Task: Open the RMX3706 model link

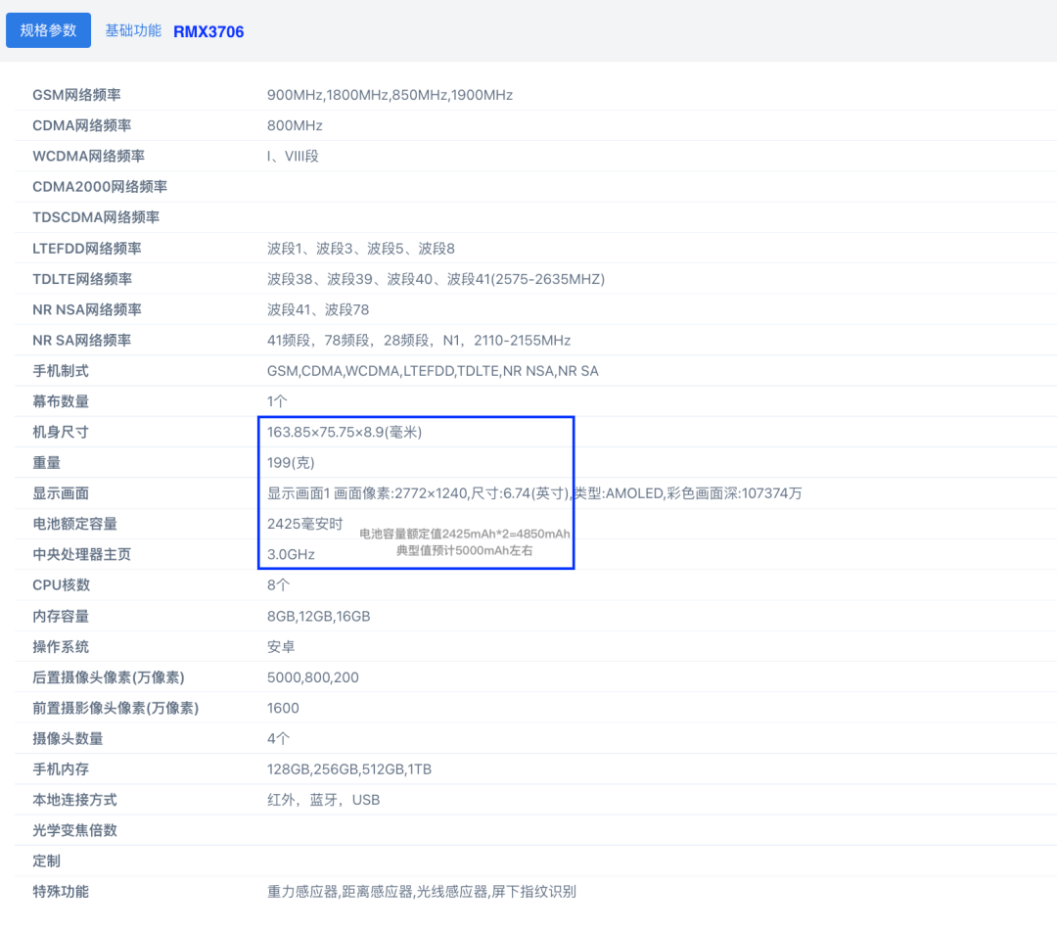Action: (x=208, y=31)
